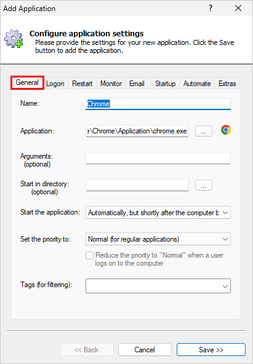Select the Extras tab
Screen dimensions: 253x364
(227, 84)
